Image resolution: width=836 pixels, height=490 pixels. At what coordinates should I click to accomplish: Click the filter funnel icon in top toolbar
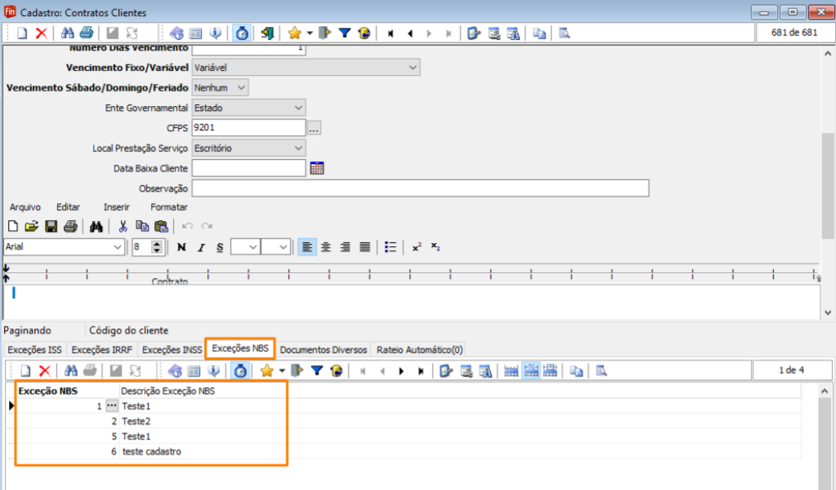tap(345, 33)
